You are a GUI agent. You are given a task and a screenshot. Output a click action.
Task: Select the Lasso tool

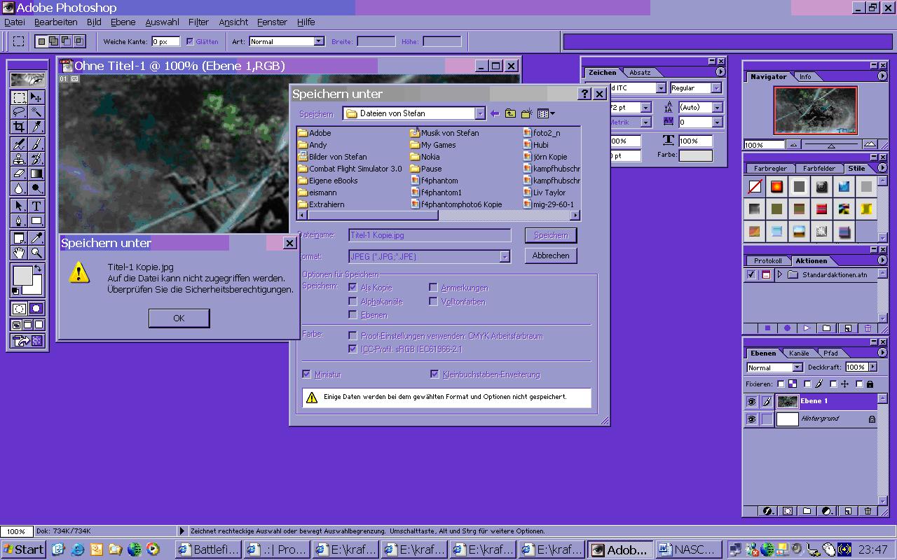[x=19, y=113]
